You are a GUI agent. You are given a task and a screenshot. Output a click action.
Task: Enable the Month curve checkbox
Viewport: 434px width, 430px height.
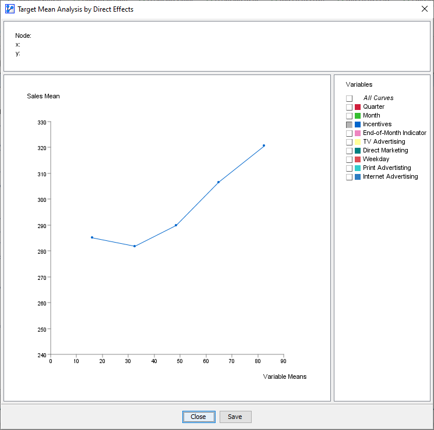(349, 116)
